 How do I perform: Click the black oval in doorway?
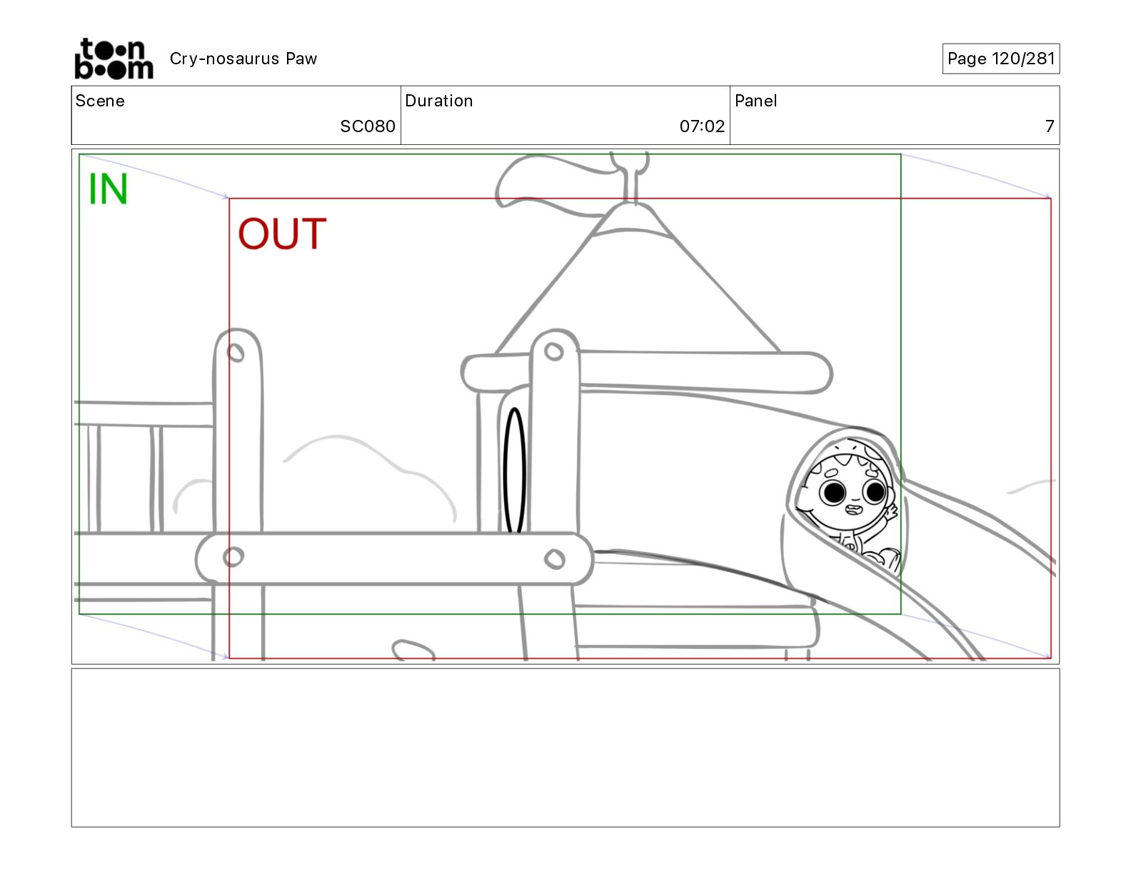(514, 471)
